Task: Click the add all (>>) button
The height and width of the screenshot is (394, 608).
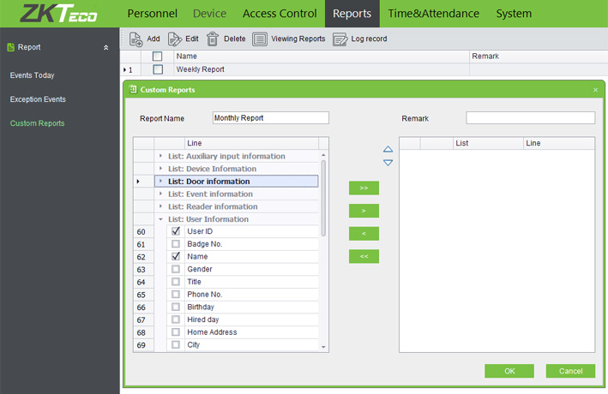Action: click(x=364, y=188)
